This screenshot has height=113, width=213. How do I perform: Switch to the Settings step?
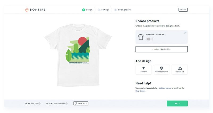[103, 10]
